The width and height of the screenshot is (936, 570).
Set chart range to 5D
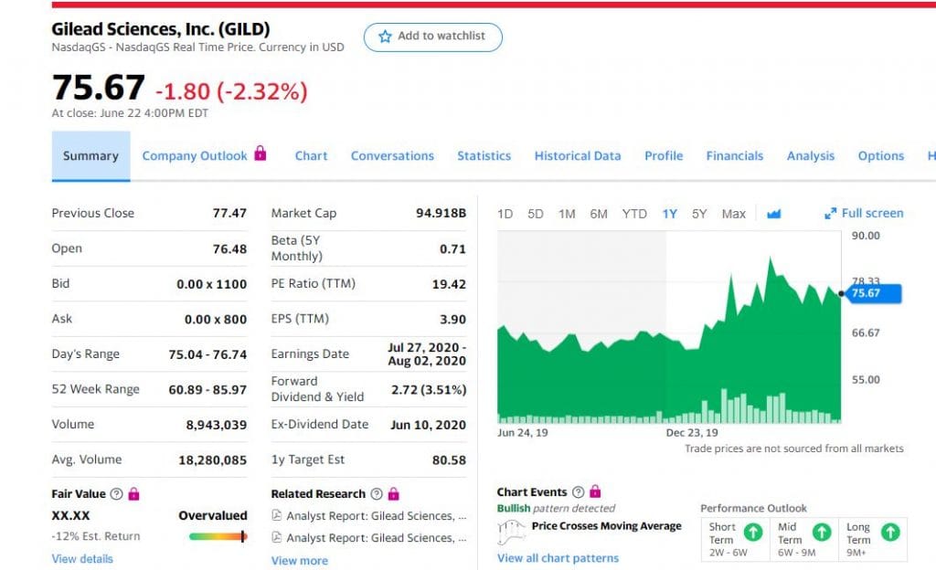[x=536, y=214]
